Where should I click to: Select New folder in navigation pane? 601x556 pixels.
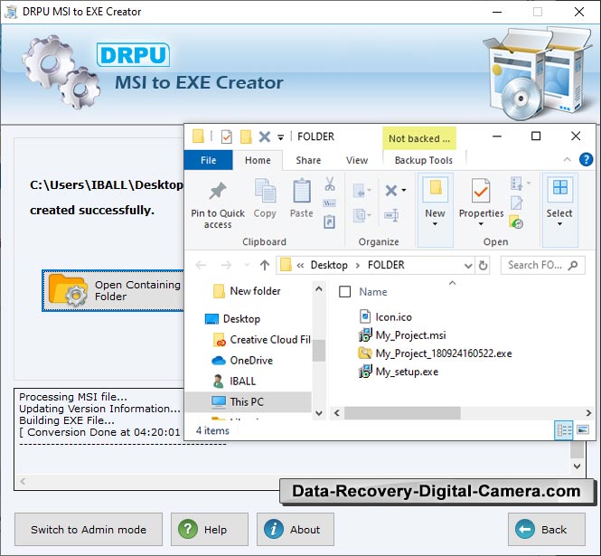point(248,291)
